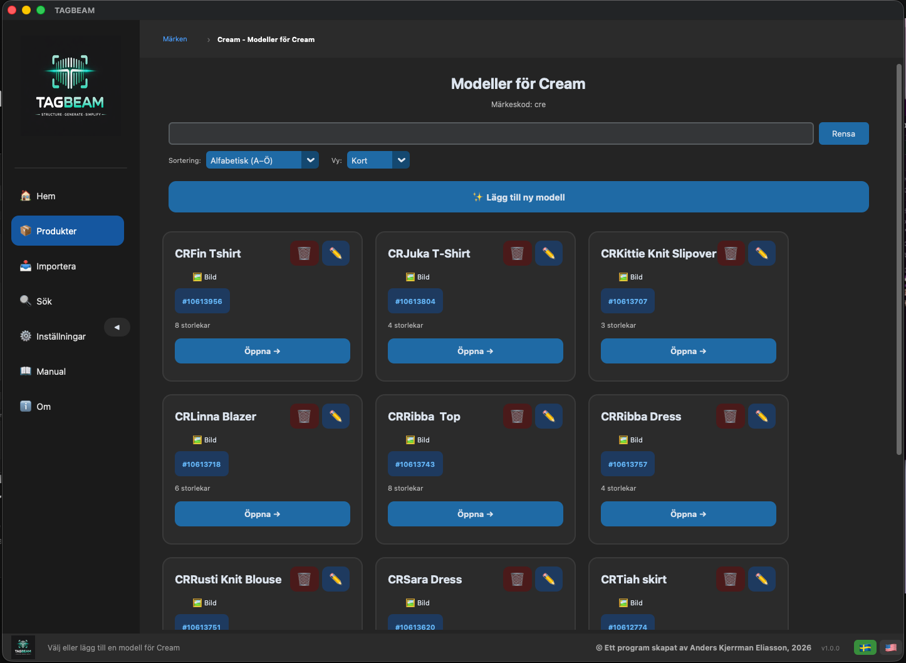
Task: Click the model search input field
Action: pyautogui.click(x=491, y=133)
